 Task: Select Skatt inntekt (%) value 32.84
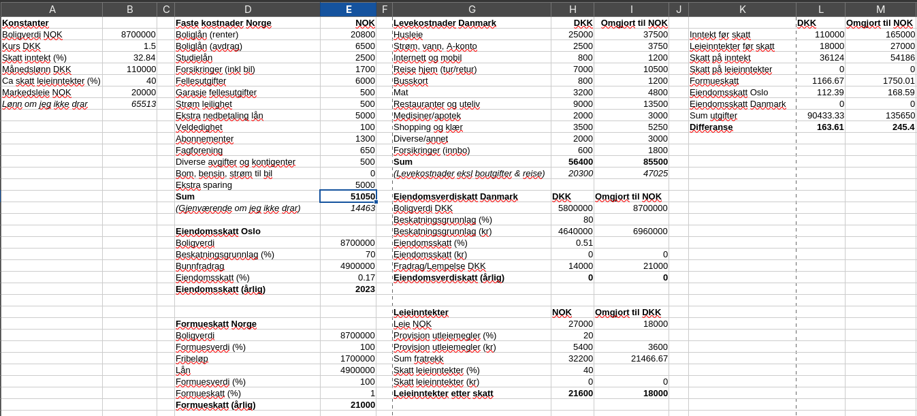tap(129, 57)
